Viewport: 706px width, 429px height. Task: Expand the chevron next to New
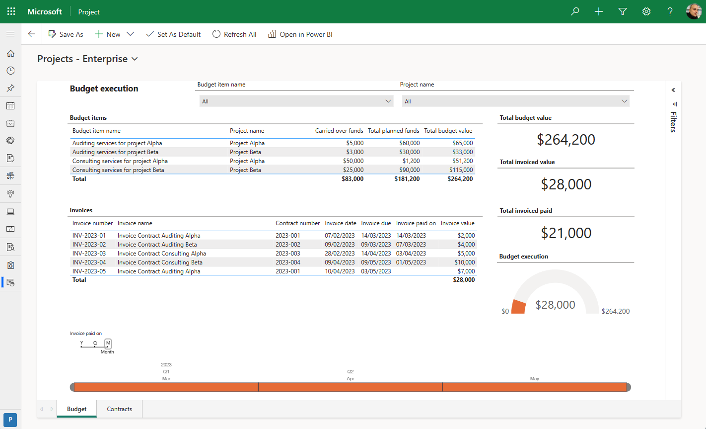130,34
